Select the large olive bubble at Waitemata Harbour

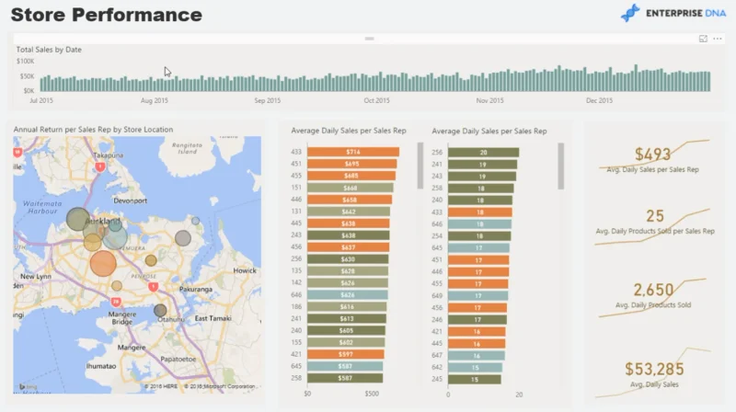78,219
